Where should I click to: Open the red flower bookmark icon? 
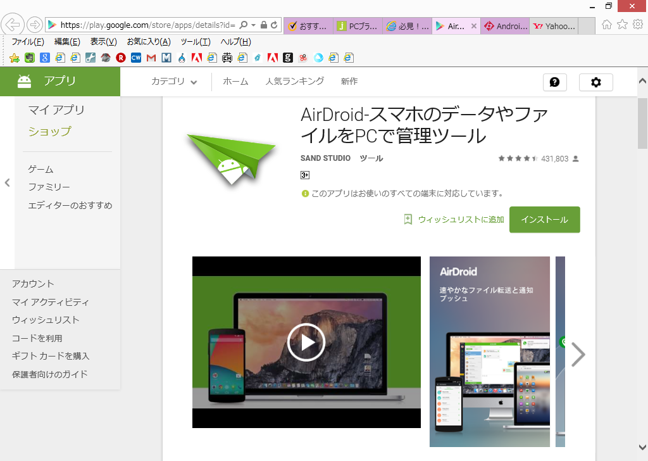[x=303, y=58]
